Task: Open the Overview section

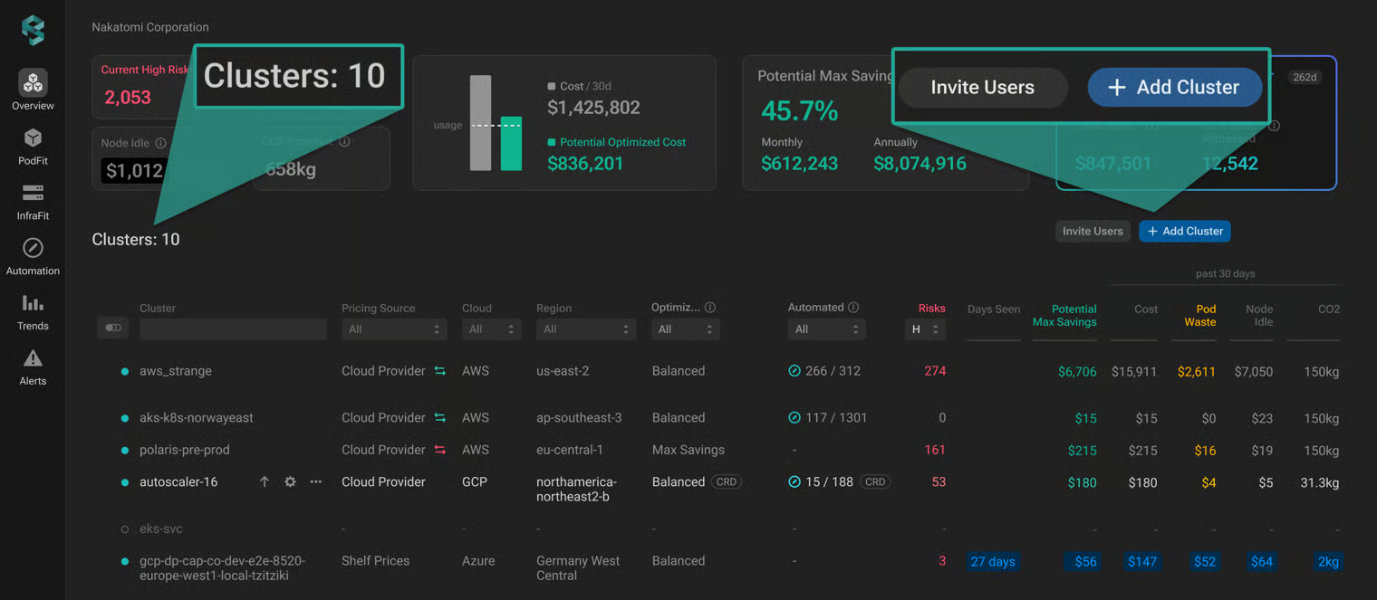Action: tap(33, 90)
